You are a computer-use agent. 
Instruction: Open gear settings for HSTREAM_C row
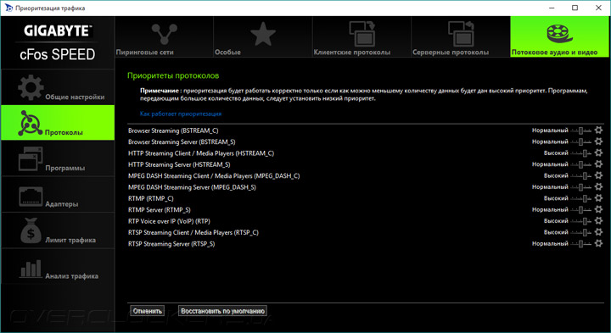(x=598, y=153)
